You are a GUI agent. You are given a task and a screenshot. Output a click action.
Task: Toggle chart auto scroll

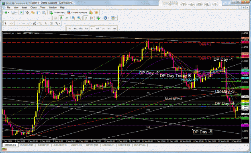click(86, 18)
